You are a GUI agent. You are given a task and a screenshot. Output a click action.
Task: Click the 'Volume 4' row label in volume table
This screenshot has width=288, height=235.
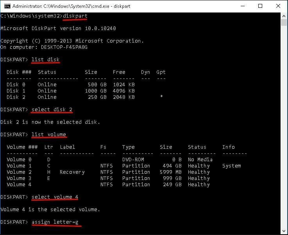click(19, 185)
